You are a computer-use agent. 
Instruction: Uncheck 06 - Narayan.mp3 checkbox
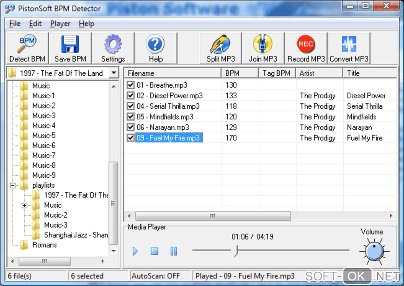tap(131, 127)
